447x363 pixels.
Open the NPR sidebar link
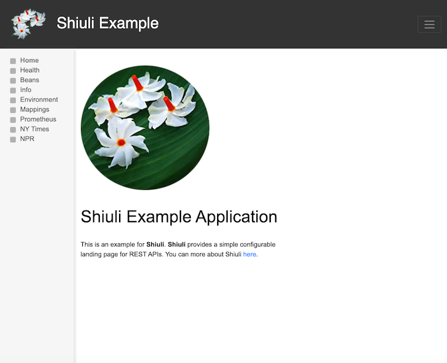tap(27, 139)
